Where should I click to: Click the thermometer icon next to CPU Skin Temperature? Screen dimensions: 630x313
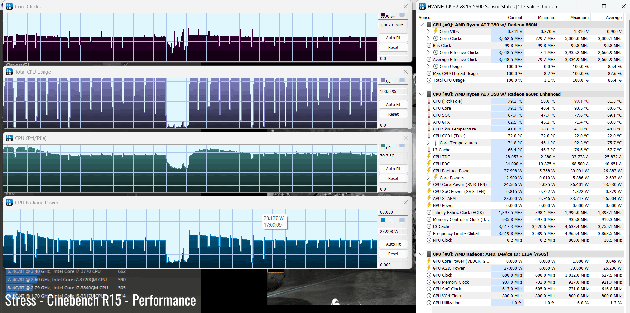point(429,129)
